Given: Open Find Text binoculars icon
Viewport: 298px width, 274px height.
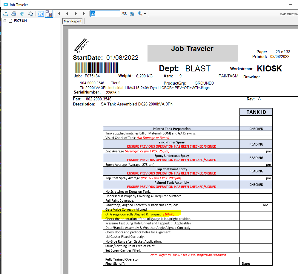Looking at the screenshot, I should [132, 14].
